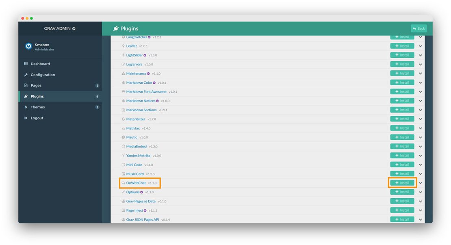451x245 pixels.
Task: Open Configuration from the sidebar menu
Action: 43,74
